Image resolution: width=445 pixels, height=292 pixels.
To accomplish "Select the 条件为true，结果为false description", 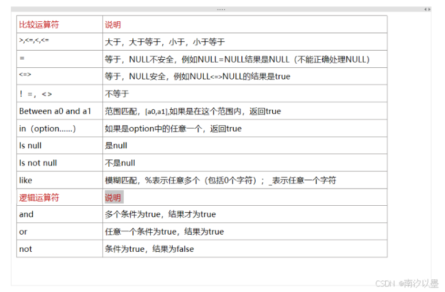I will coord(149,249).
